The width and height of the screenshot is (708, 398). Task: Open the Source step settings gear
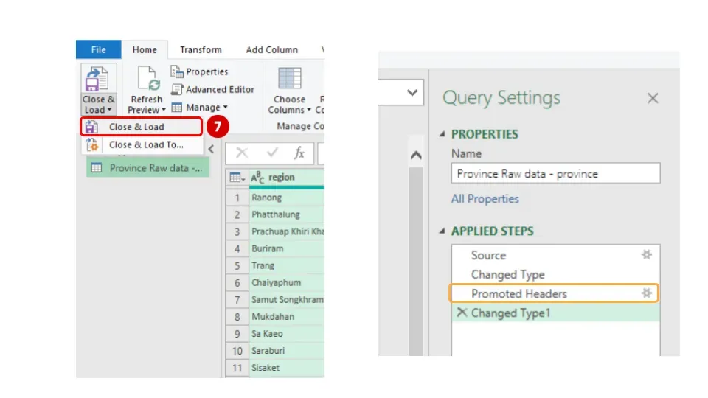(x=647, y=255)
